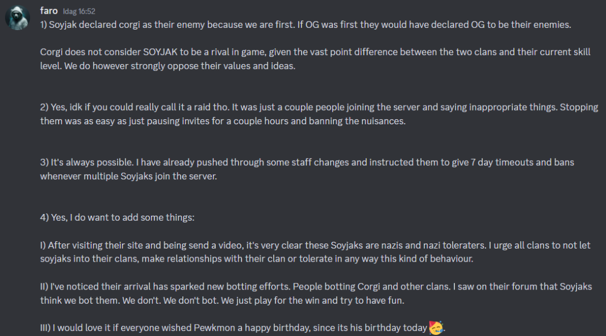This screenshot has height=336, width=606.
Task: Open the profile of username faro
Action: click(x=48, y=11)
